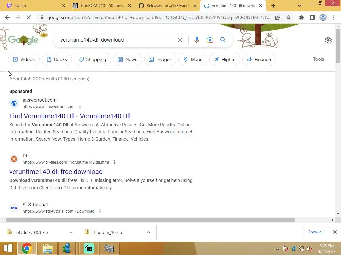Screen dimensions: 341x255
Task: Click scroll down arrow on vertical scrollbar
Action: coord(338,214)
